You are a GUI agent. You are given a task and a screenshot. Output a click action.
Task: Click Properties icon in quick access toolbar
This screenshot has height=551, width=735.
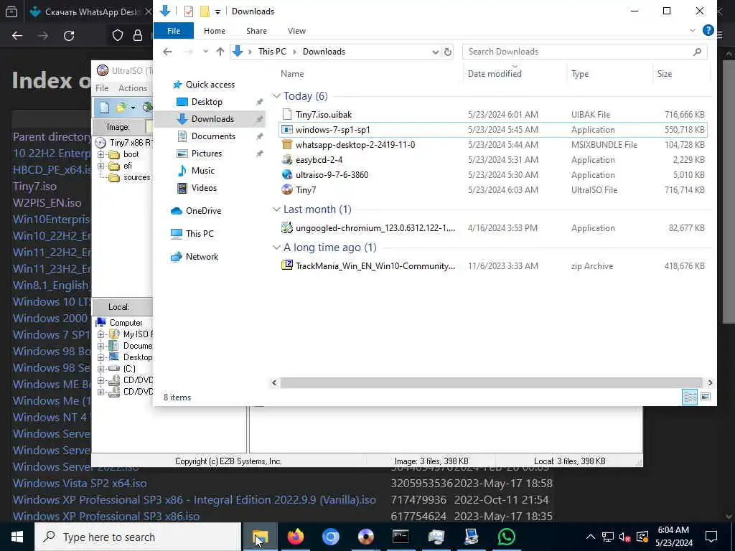pos(189,11)
